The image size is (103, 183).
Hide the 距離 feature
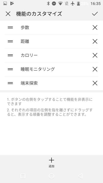(95, 41)
